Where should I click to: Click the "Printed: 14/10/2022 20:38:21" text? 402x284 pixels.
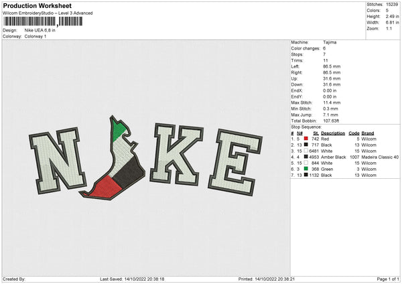pyautogui.click(x=267, y=279)
